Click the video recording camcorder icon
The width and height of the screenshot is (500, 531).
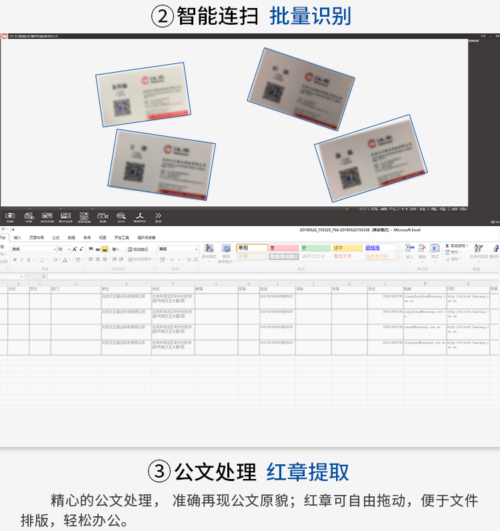tap(102, 216)
